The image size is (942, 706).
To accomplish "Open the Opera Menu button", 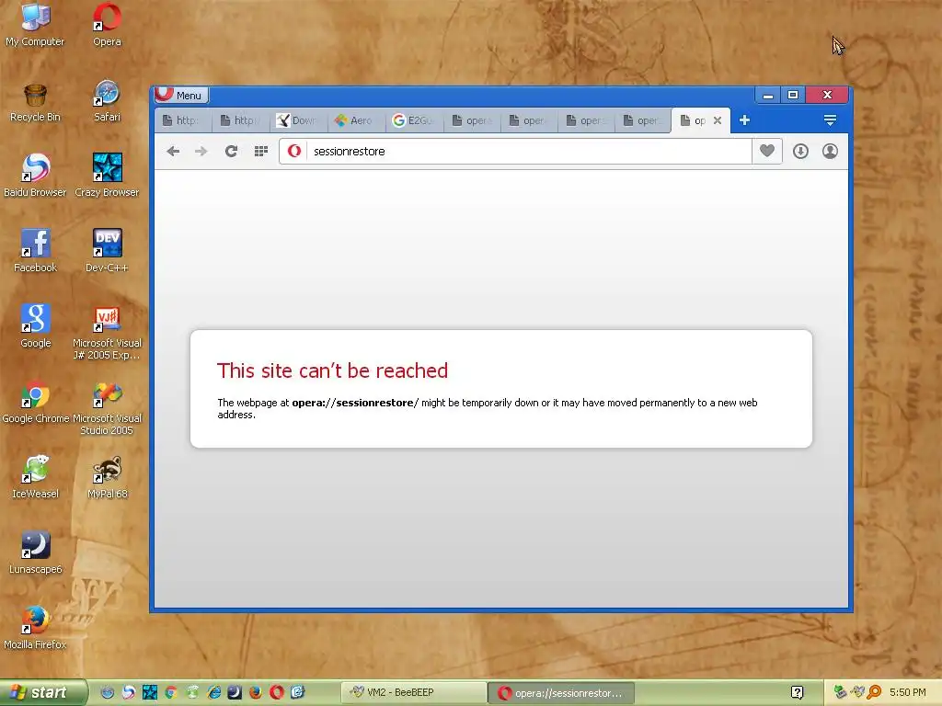I will [181, 95].
